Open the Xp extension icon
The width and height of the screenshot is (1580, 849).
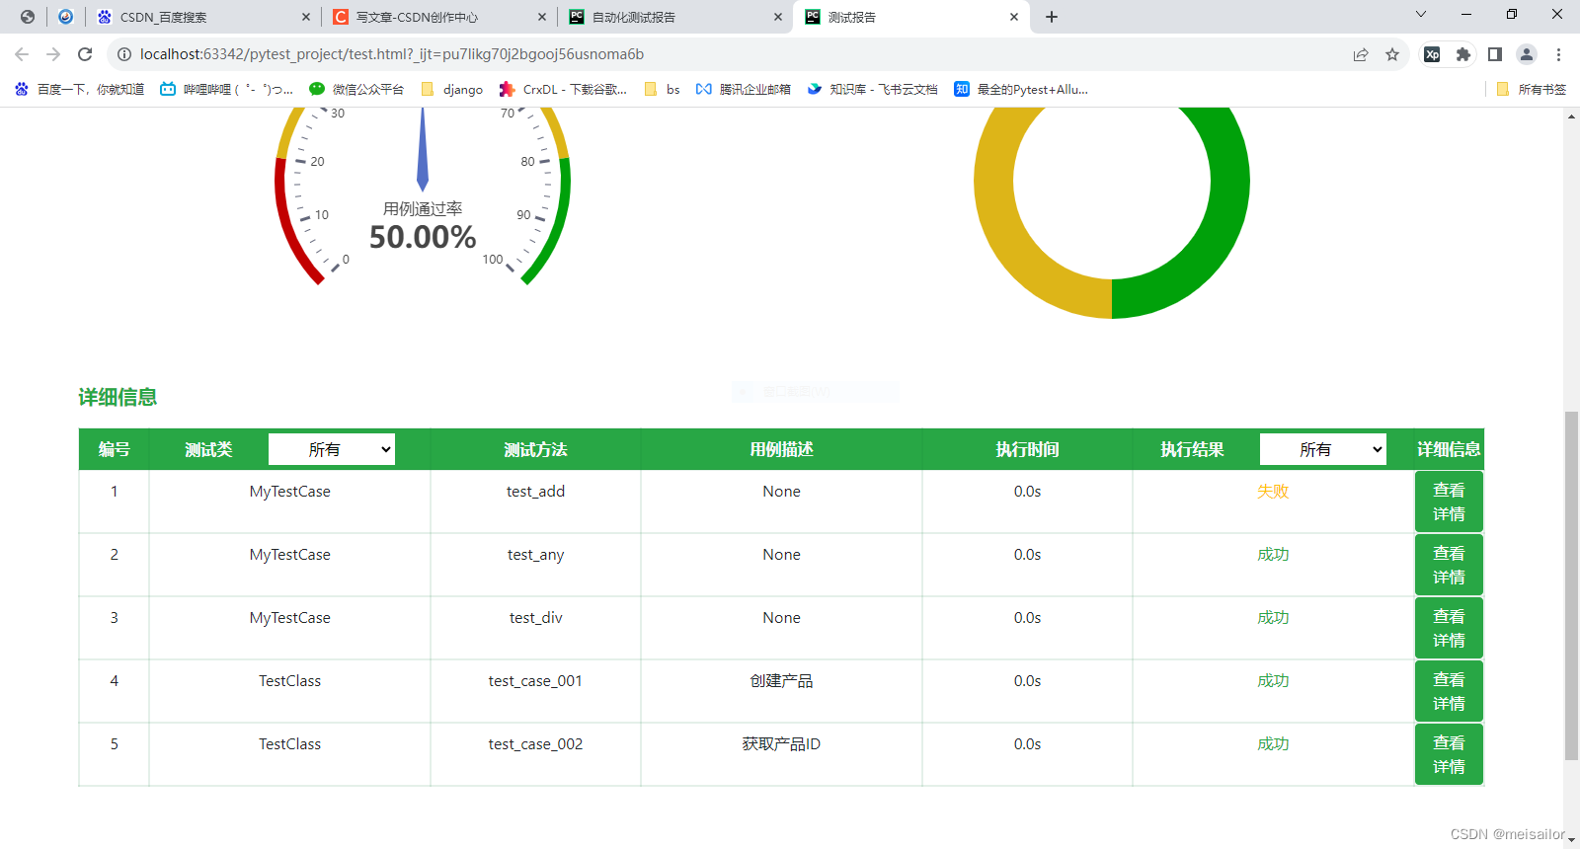click(1432, 54)
